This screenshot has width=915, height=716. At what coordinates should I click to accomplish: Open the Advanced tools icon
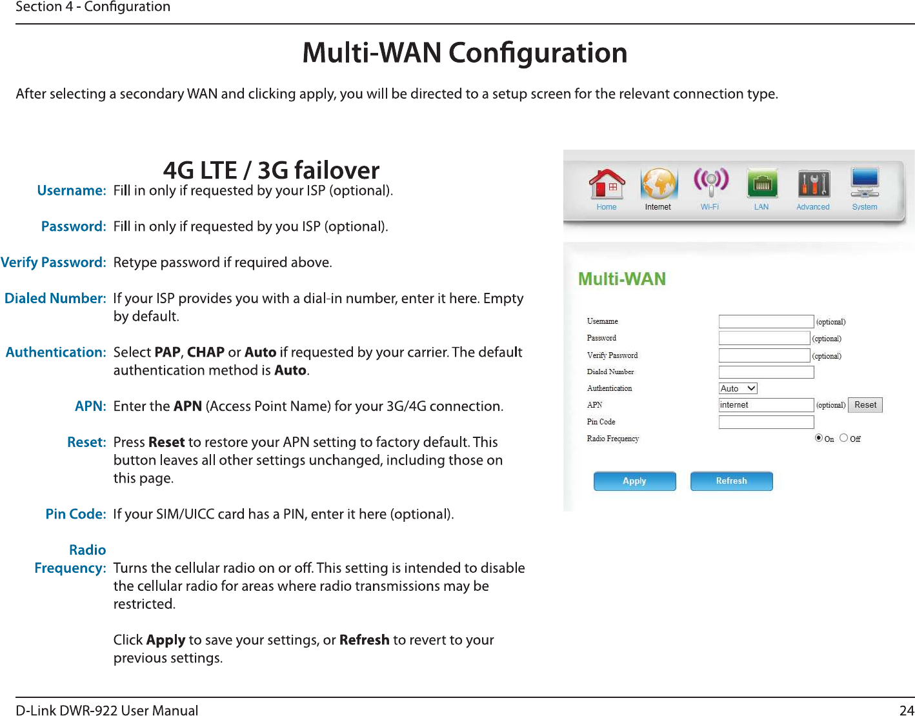coord(813,183)
